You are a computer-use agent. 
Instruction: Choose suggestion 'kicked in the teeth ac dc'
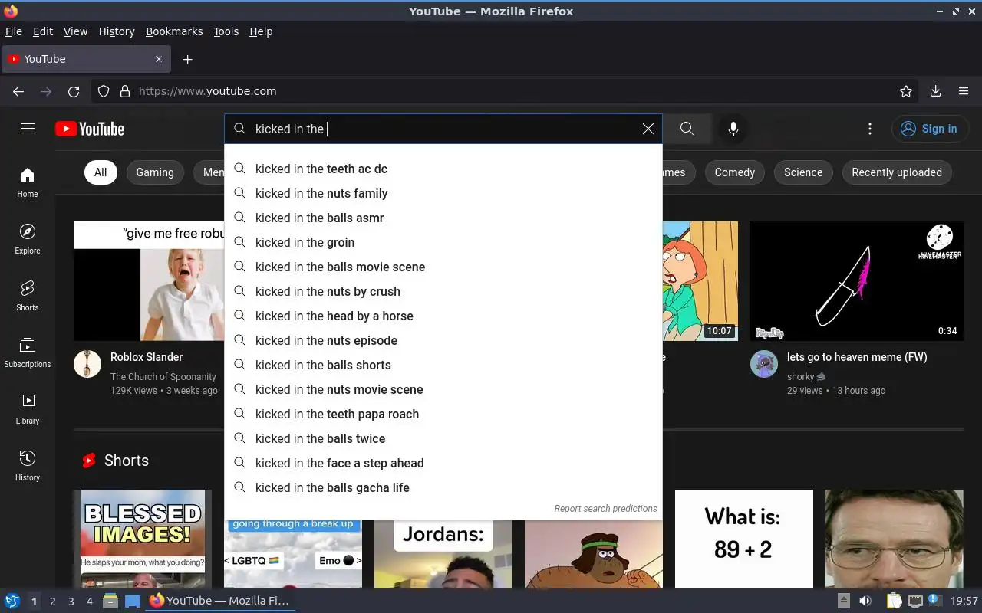[x=443, y=169]
